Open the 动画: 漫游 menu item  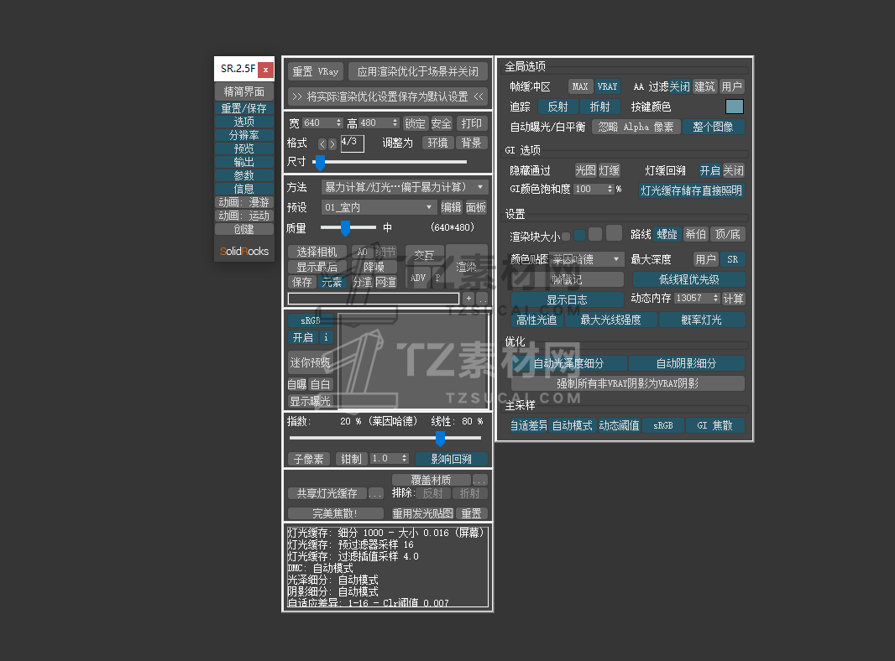244,202
